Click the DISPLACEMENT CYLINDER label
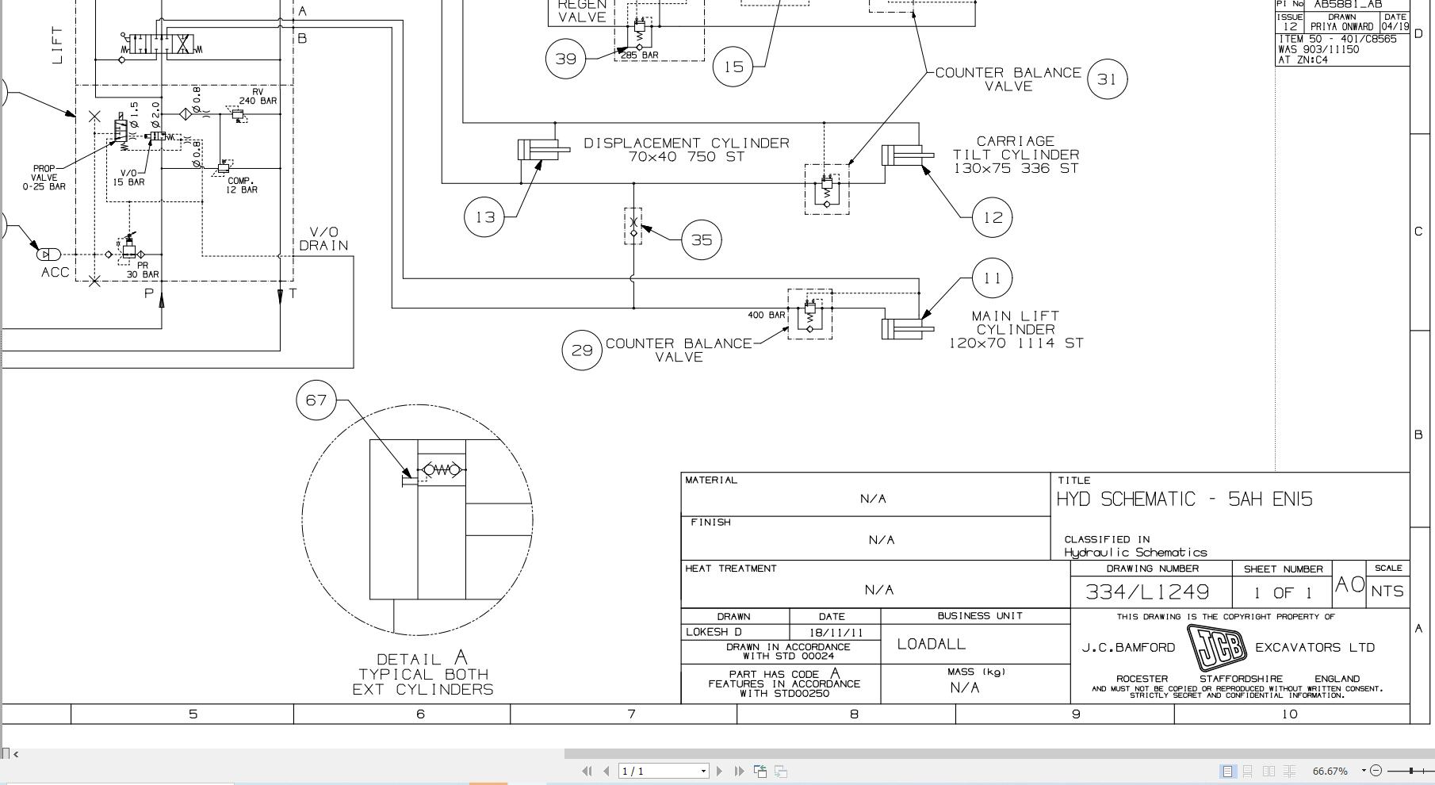 click(687, 150)
